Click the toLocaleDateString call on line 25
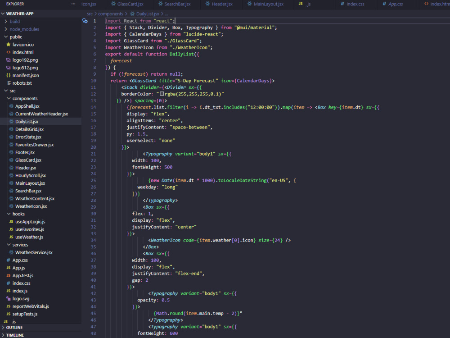450x338 pixels. (x=242, y=181)
